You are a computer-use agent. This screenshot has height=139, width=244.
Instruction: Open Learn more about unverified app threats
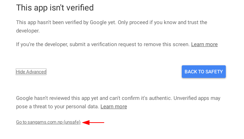point(114,107)
